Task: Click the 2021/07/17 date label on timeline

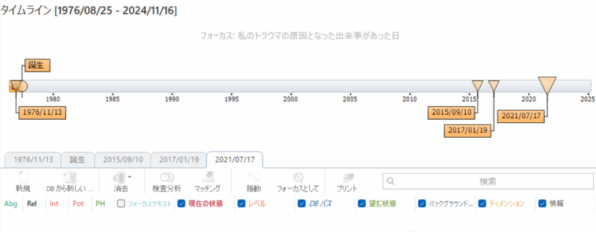Action: coord(521,116)
